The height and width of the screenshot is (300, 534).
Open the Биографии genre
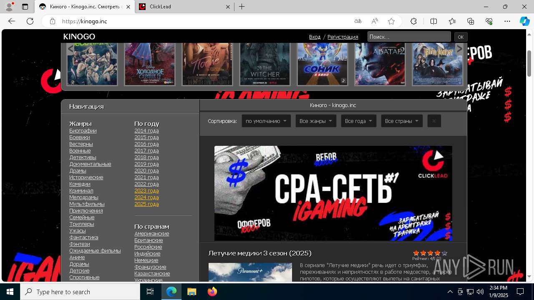(83, 131)
